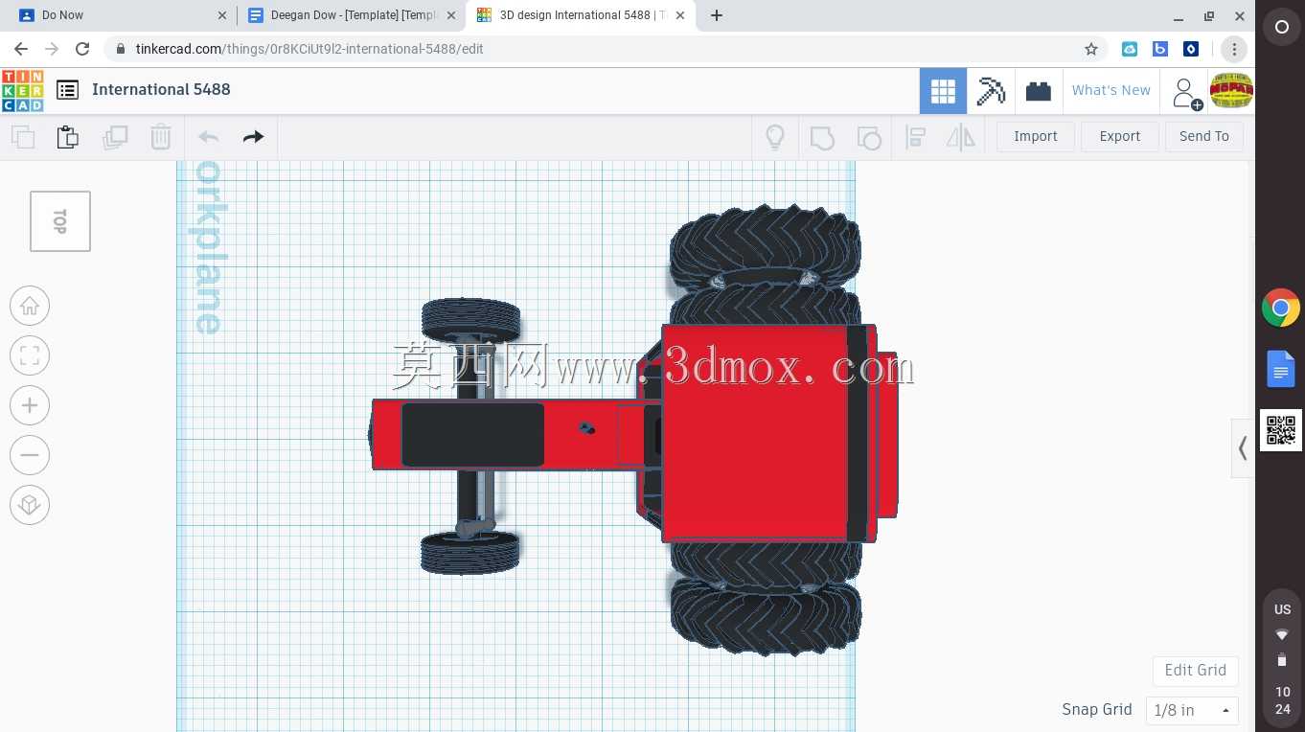Open the What's New link

tap(1111, 90)
